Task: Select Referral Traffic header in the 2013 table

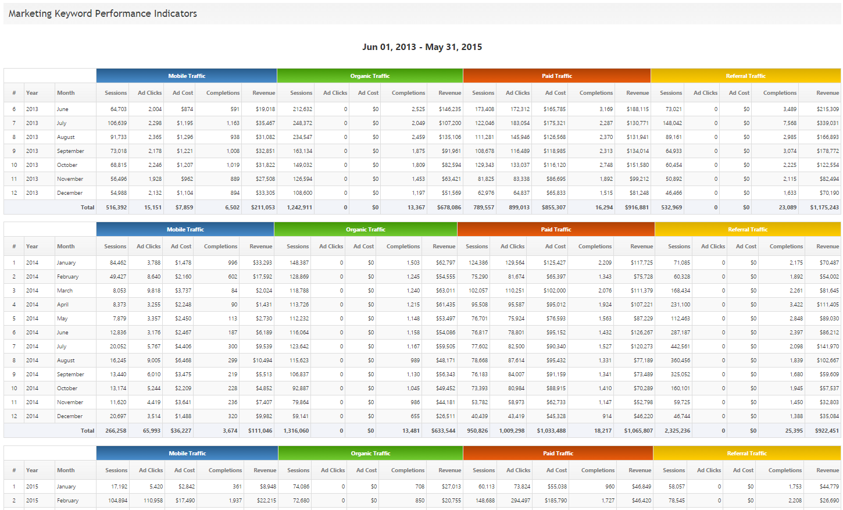Action: 745,76
